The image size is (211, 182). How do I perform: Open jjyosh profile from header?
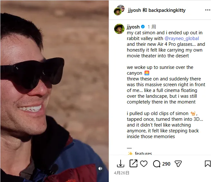click(x=134, y=10)
